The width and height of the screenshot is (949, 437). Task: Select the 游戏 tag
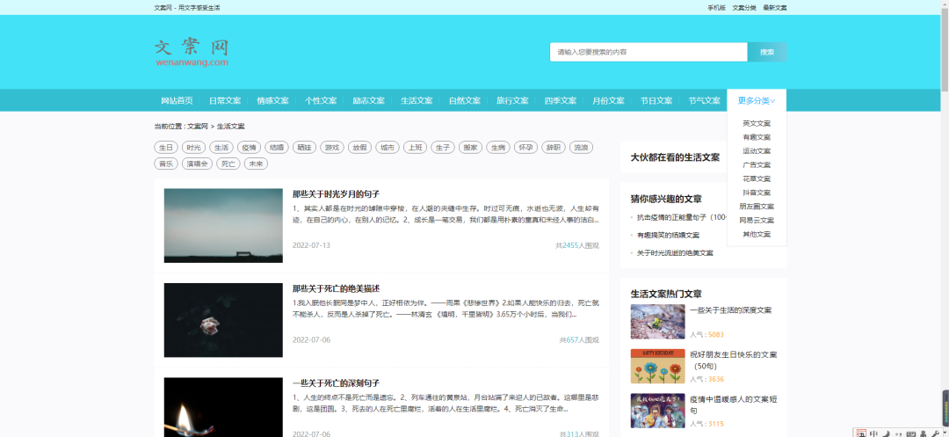(x=331, y=147)
